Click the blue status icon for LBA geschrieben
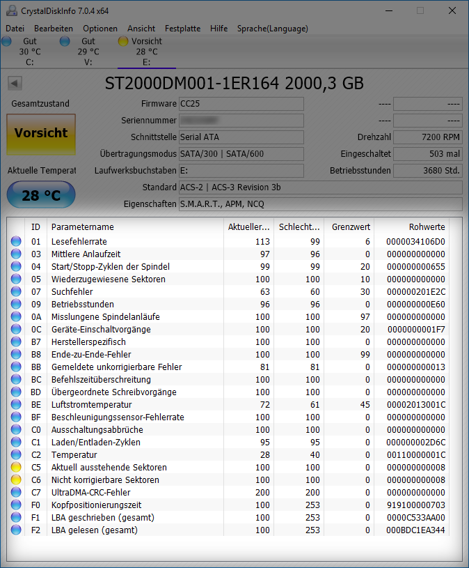Viewport: 469px width, 568px height. 16,518
